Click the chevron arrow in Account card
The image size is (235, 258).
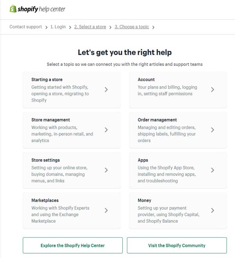point(213,89)
